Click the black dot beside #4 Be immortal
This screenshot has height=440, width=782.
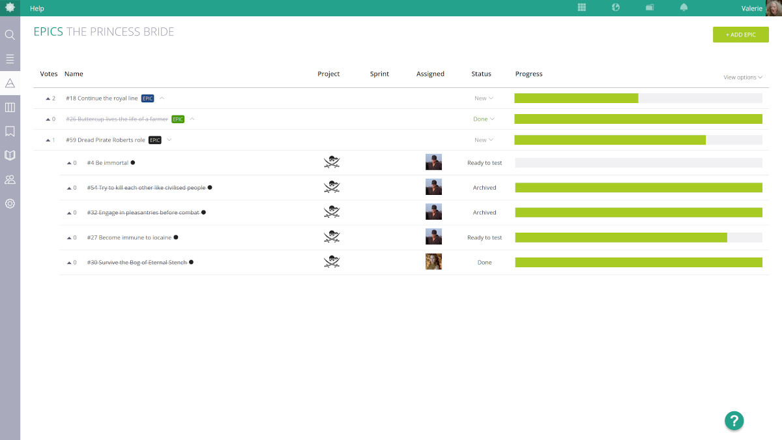(133, 162)
